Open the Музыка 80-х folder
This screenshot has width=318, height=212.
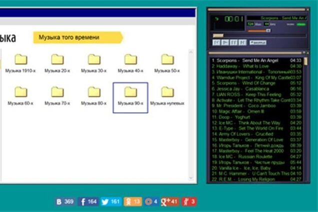tap(94, 96)
